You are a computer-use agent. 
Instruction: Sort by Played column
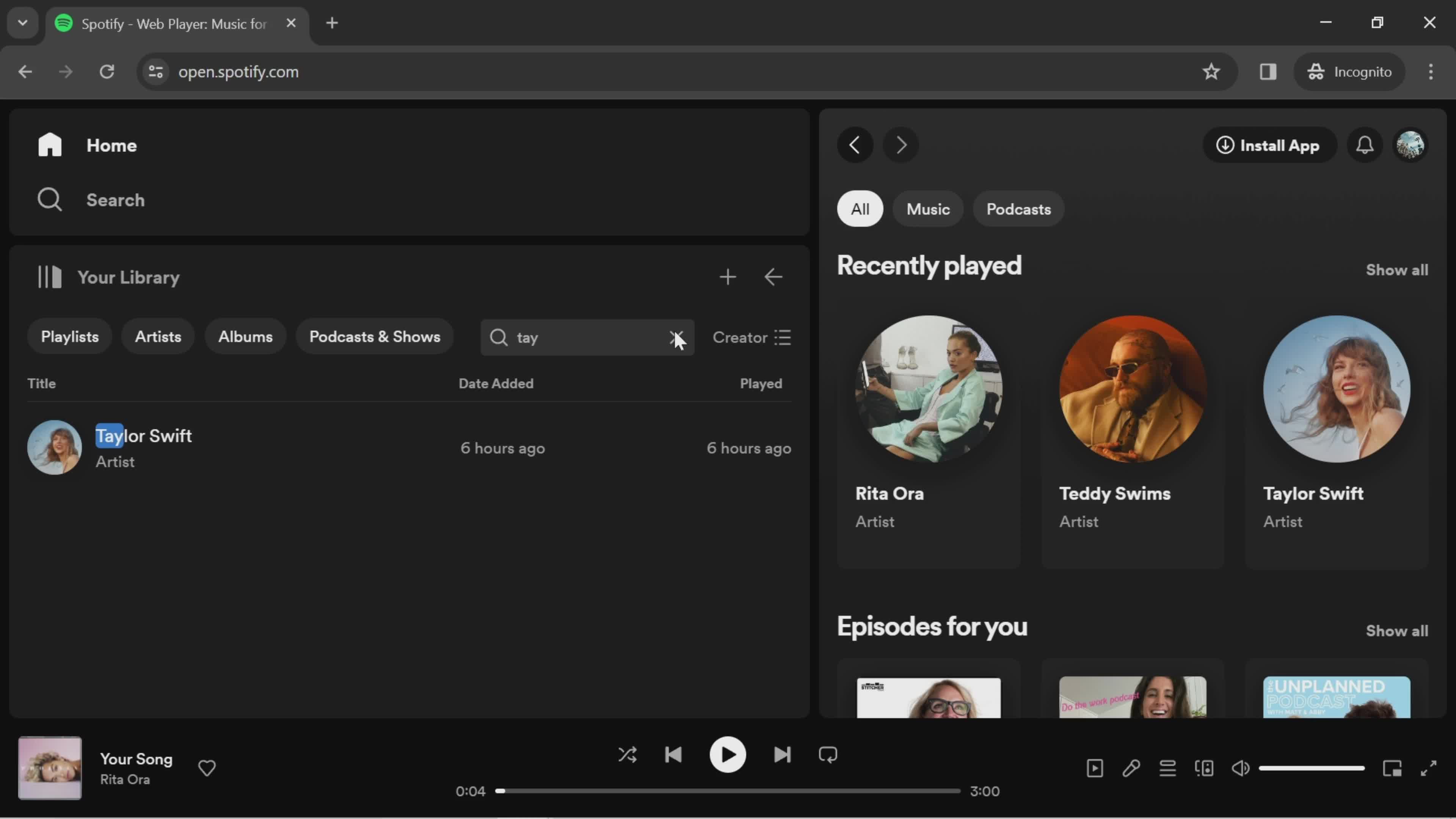761,384
